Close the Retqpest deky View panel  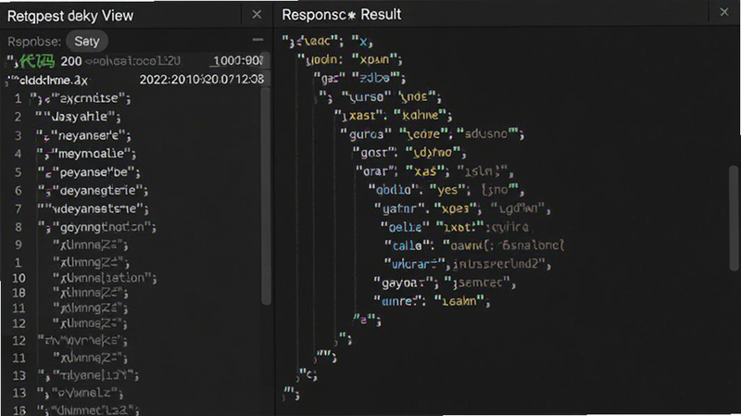pos(257,15)
